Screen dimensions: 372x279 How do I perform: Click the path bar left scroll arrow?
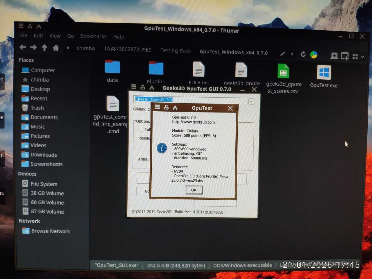click(68, 48)
